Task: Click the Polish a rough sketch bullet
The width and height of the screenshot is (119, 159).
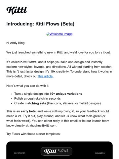Action: (37, 98)
